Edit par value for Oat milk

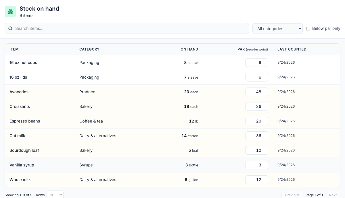coord(257,136)
